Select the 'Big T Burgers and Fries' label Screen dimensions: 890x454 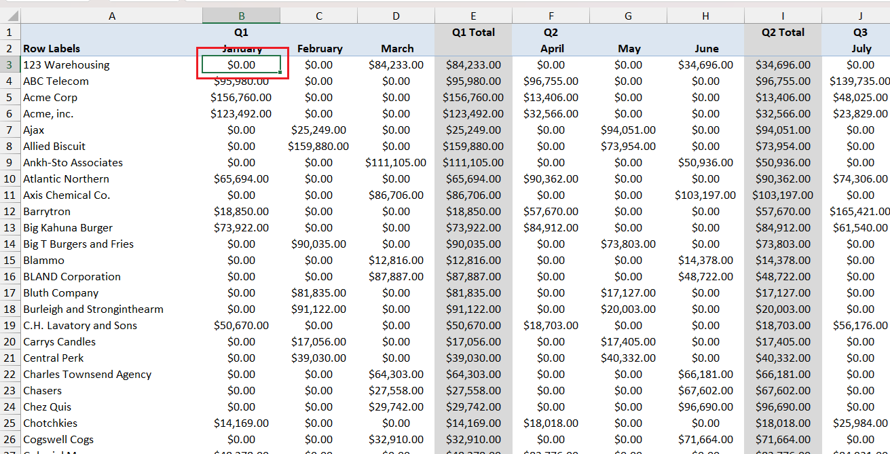point(79,244)
